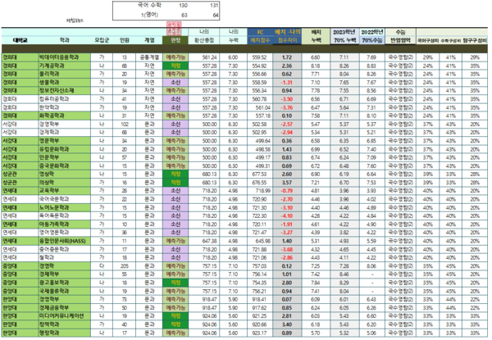The image size is (492, 340).
Task: Click the 영문학부 cell
Action: tap(64, 141)
